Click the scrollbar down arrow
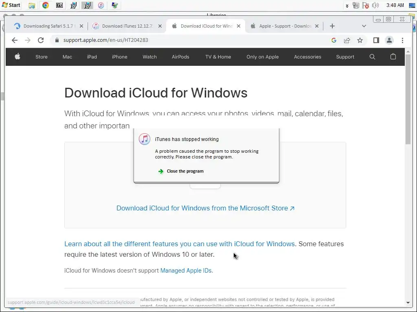This screenshot has width=417, height=312. pos(408,302)
